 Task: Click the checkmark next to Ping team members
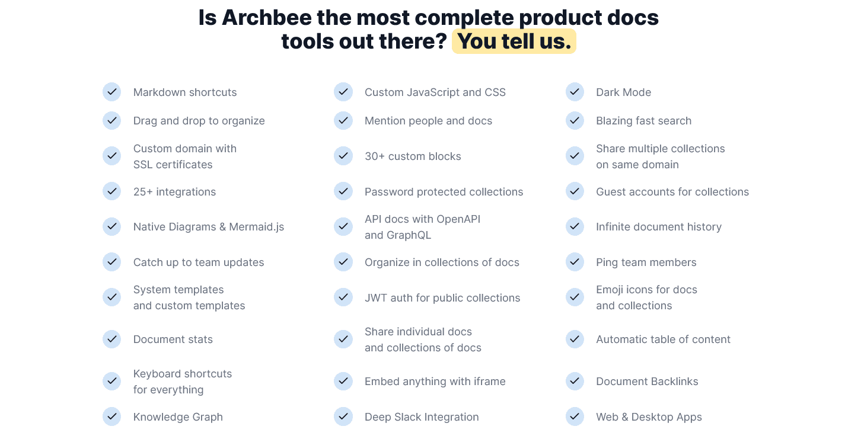(x=575, y=262)
